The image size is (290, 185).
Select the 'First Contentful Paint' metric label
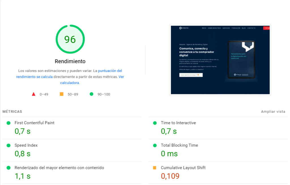coord(34,123)
